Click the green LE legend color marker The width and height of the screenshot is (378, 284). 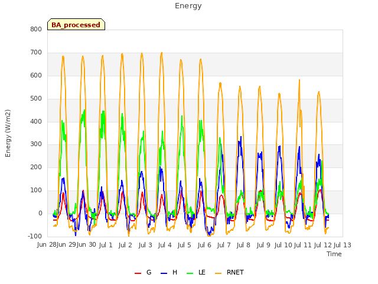[190, 273]
